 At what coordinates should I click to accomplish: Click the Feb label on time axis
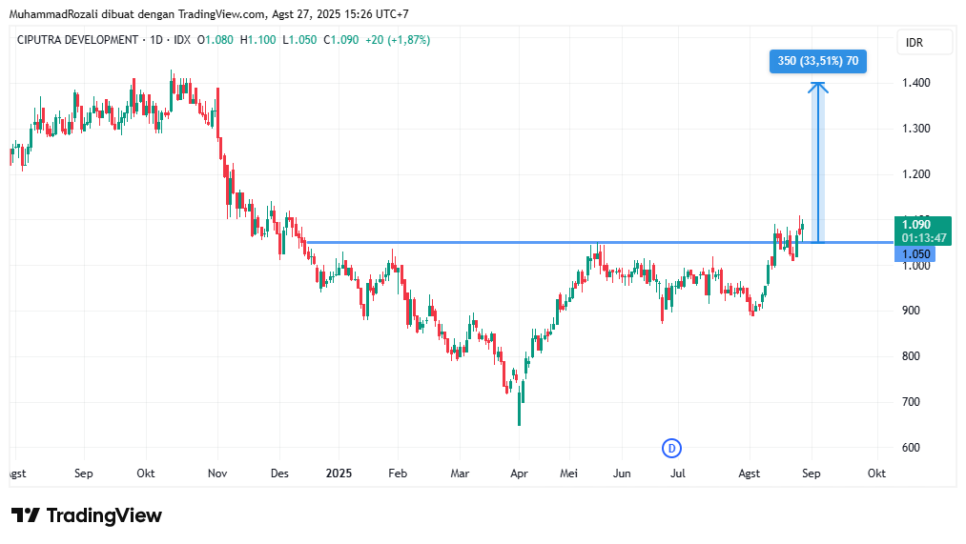coord(398,473)
